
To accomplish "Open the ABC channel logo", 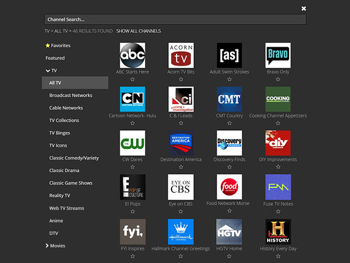I will tap(132, 55).
